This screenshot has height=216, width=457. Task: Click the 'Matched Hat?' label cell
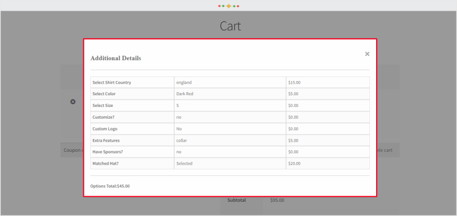click(x=132, y=164)
